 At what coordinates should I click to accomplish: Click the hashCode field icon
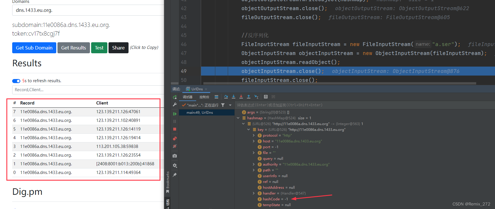(260, 199)
